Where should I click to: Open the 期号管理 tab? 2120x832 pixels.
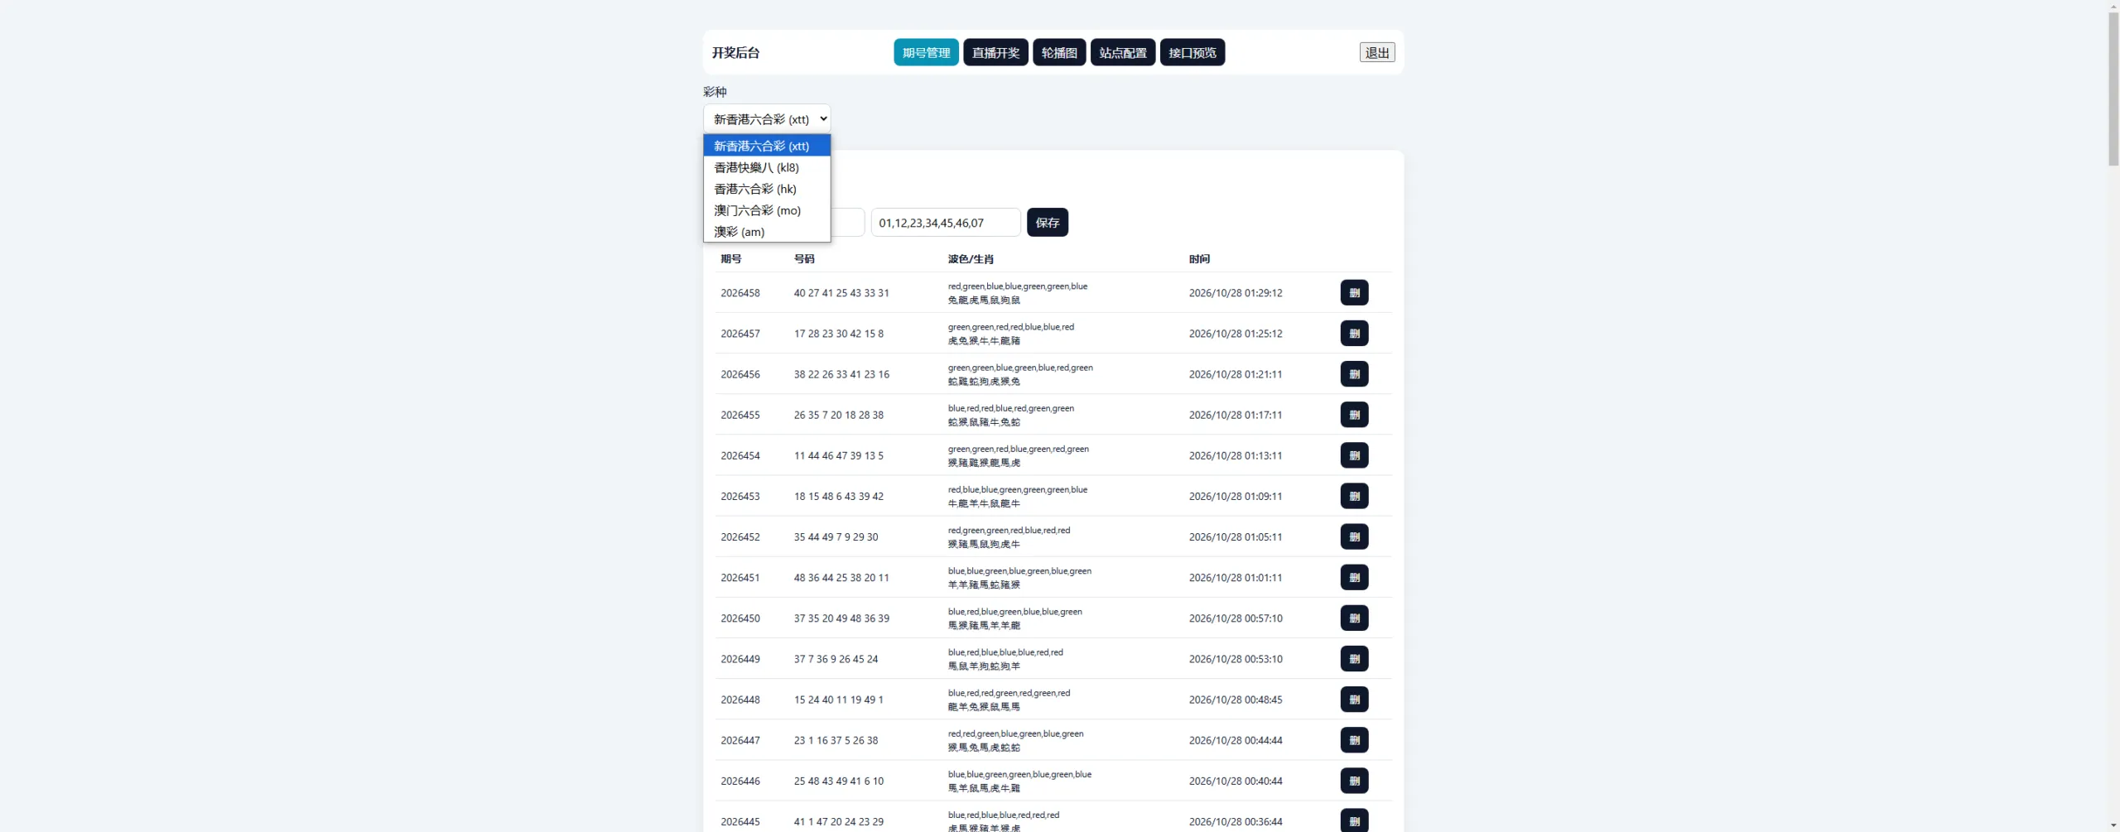point(926,52)
